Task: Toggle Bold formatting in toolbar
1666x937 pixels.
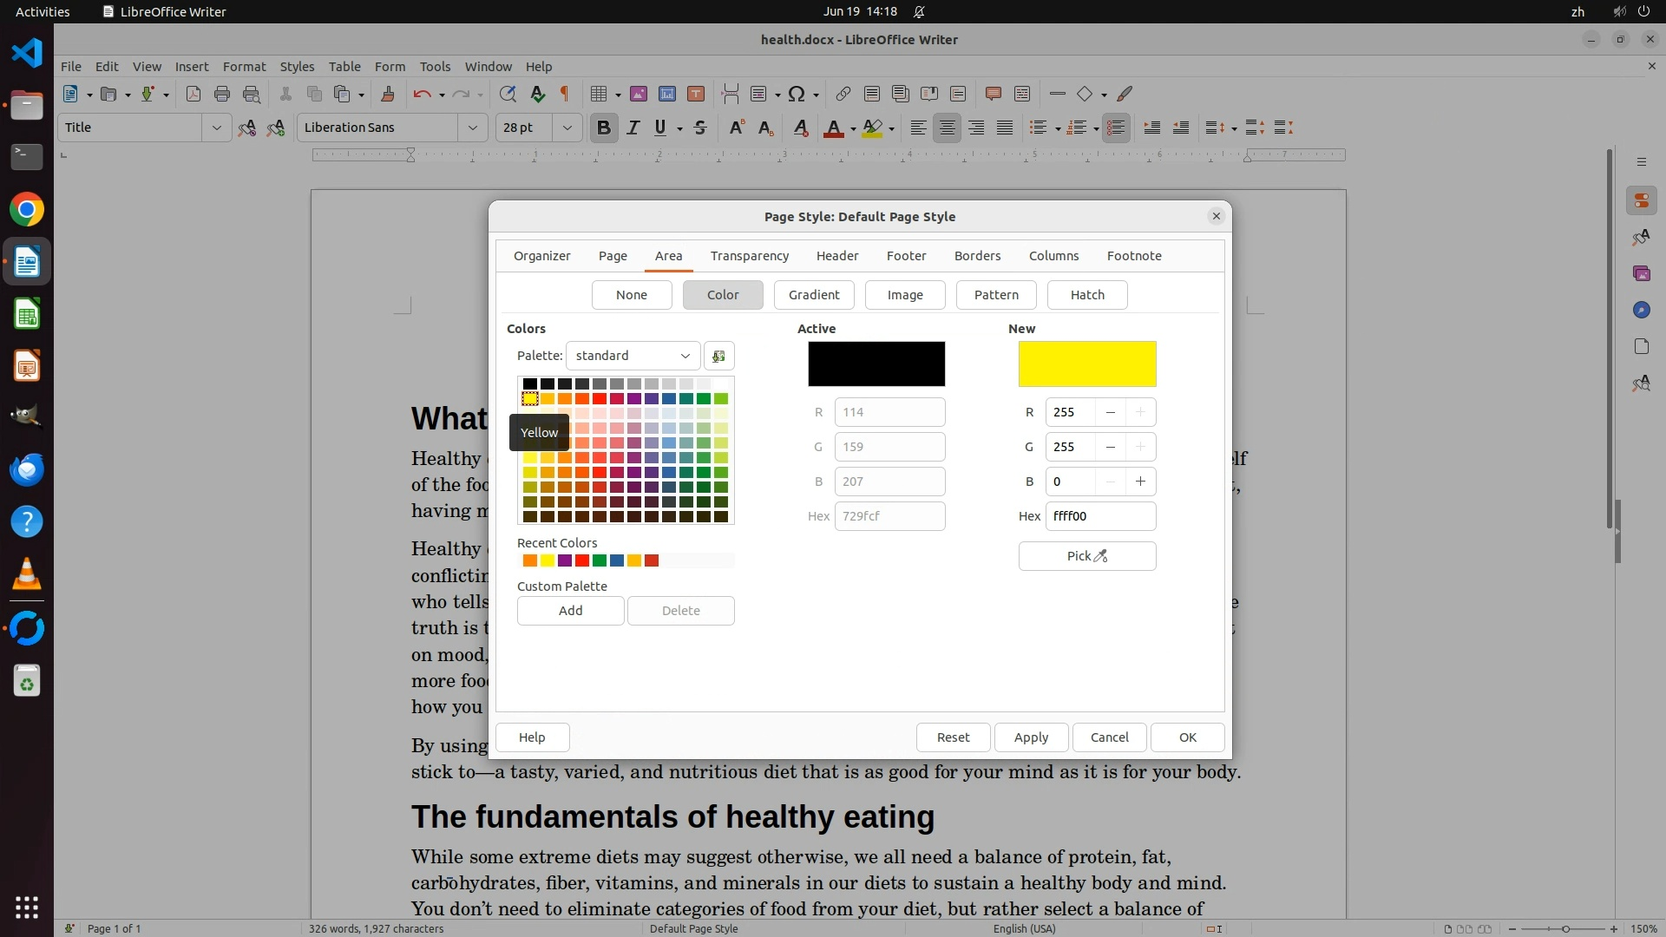Action: [604, 128]
